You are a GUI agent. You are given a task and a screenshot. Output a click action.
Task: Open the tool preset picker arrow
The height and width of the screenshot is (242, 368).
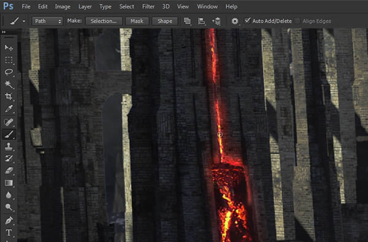(24, 21)
